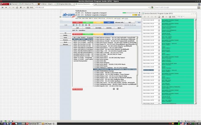Click Home icon in the EPG popup toolbar
This screenshot has width=201, height=125.
click(163, 17)
